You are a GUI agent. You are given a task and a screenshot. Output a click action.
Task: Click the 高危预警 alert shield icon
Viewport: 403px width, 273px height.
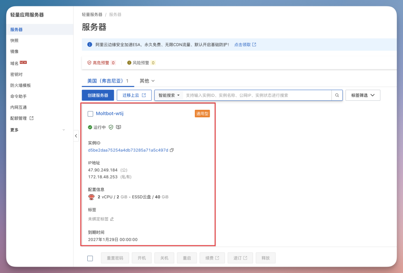90,62
